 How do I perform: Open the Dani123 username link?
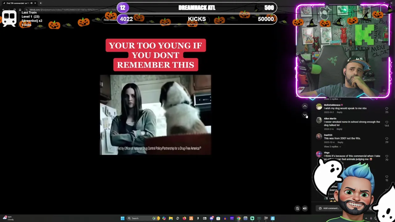click(x=328, y=135)
